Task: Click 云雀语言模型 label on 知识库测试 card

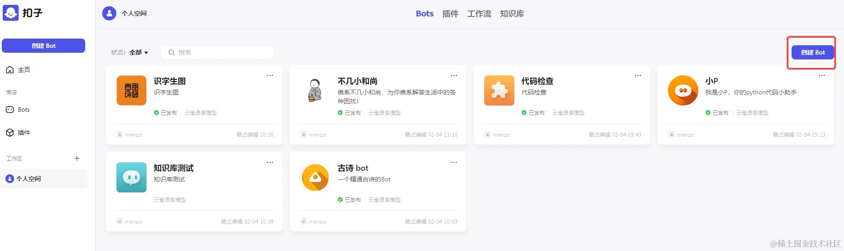Action: click(x=170, y=200)
